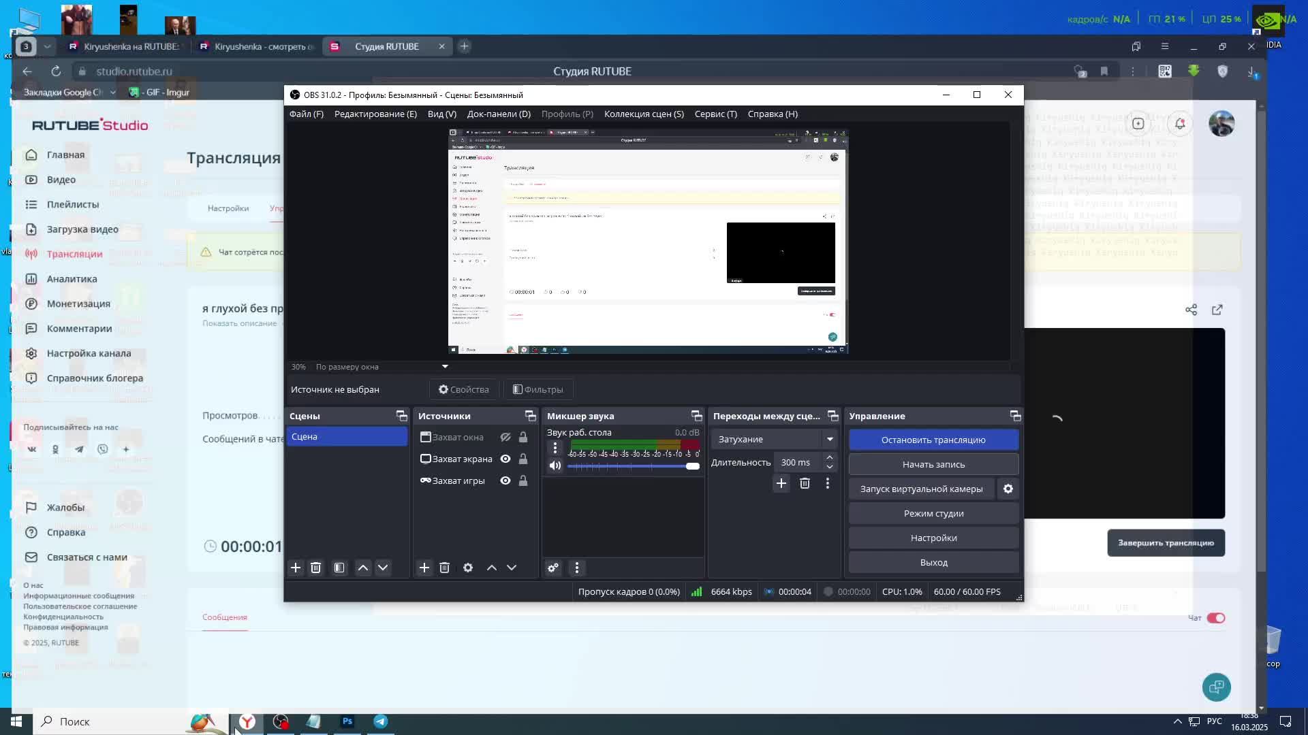Image resolution: width=1308 pixels, height=735 pixels.
Task: Adjust Desktop Audio volume slider
Action: [x=633, y=466]
